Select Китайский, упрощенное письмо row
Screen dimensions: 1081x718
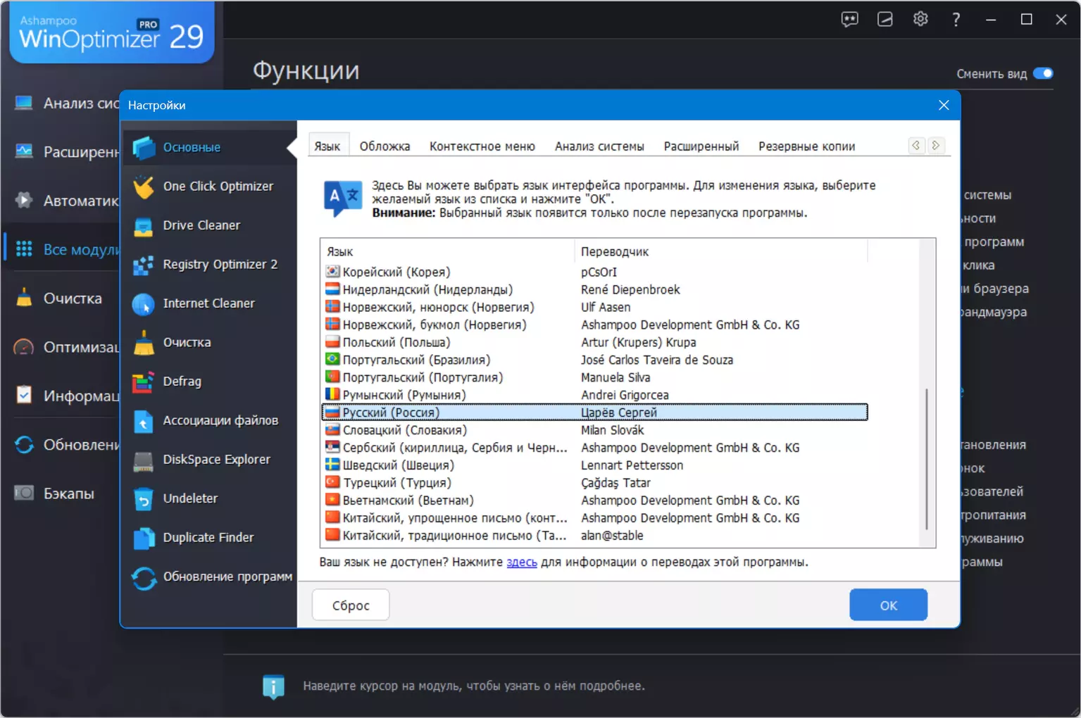click(594, 519)
